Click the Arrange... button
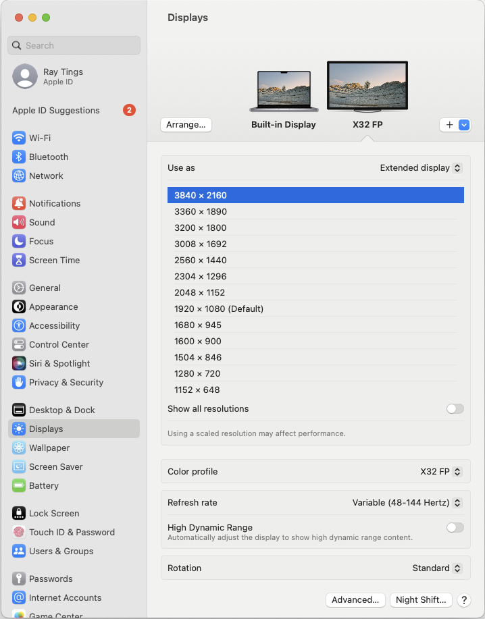485x619 pixels. pyautogui.click(x=186, y=125)
